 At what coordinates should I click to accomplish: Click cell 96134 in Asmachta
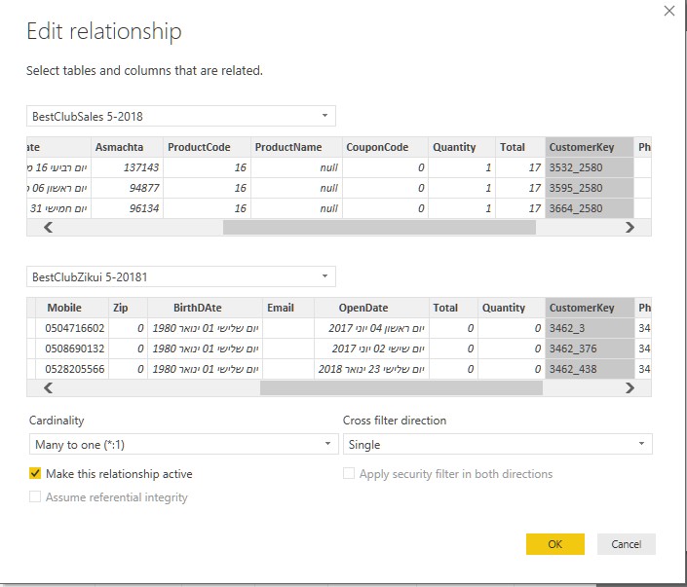127,208
